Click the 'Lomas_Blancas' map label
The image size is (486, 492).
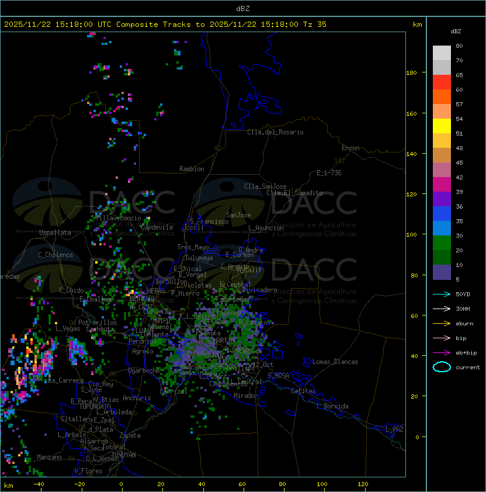point(335,362)
